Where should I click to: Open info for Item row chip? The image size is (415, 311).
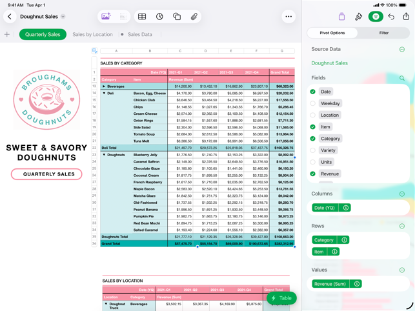(x=334, y=252)
